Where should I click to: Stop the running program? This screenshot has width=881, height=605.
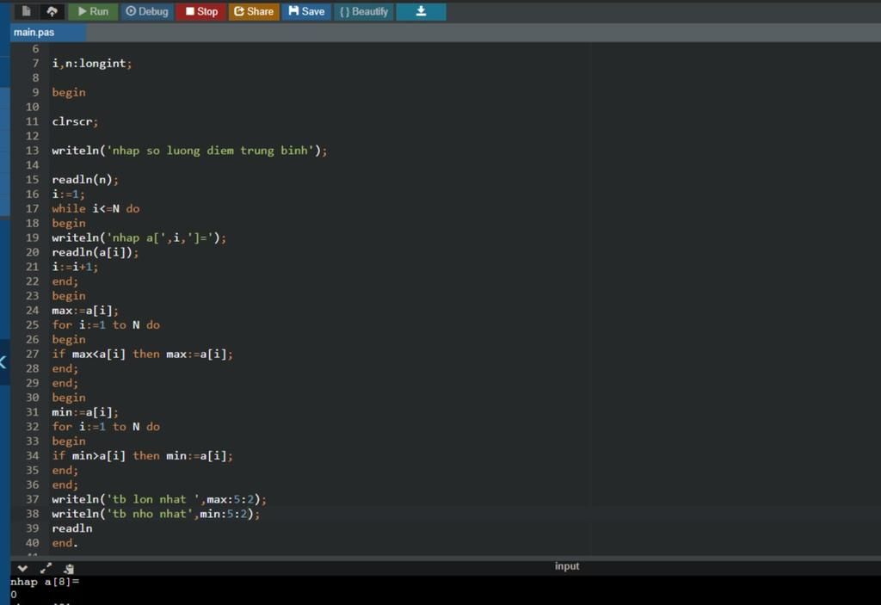tap(201, 11)
